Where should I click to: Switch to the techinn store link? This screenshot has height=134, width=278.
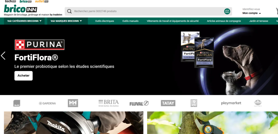tap(11, 1)
